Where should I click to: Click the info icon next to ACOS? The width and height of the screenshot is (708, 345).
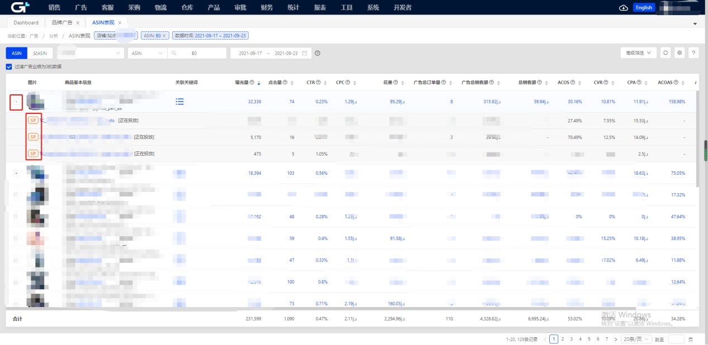click(574, 83)
